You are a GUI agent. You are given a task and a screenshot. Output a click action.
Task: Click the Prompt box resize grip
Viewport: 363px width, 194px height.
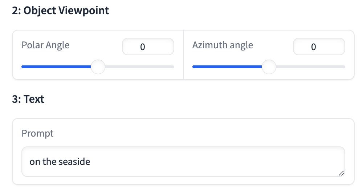[x=341, y=174]
